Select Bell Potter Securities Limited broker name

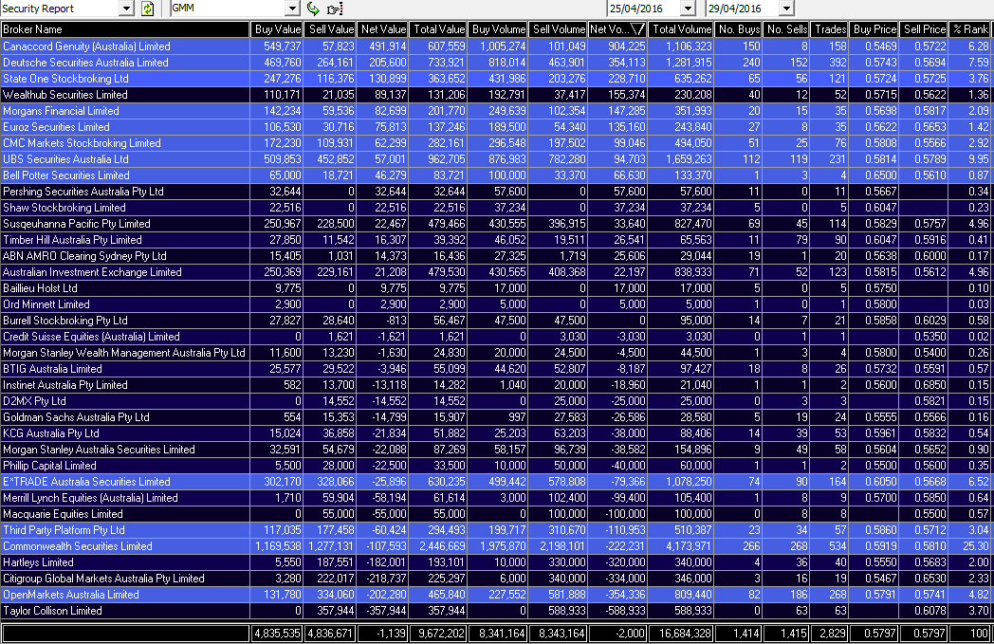pyautogui.click(x=66, y=175)
